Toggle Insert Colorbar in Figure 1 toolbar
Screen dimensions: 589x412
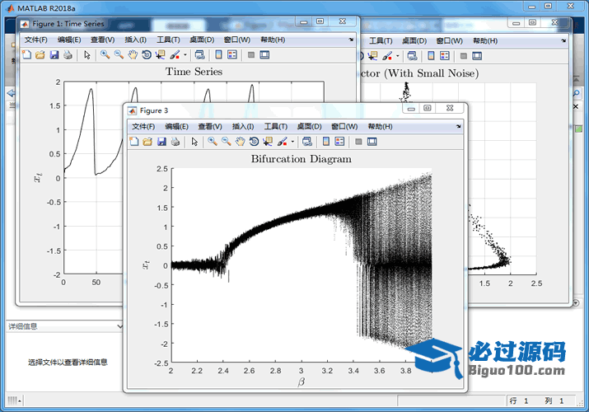point(218,55)
